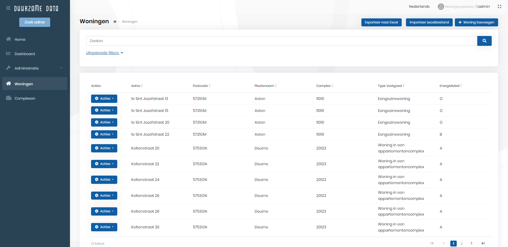This screenshot has height=247, width=508.
Task: Sort table by Energielabel column
Action: tap(451, 86)
